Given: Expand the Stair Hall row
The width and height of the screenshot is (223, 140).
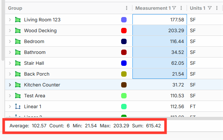Looking at the screenshot, I should [10, 63].
